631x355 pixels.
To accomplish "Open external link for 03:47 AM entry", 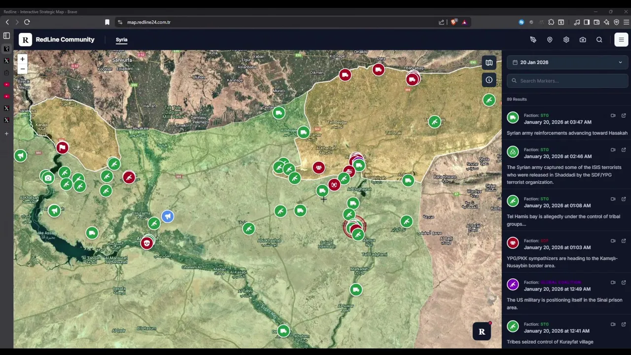I will pyautogui.click(x=624, y=115).
